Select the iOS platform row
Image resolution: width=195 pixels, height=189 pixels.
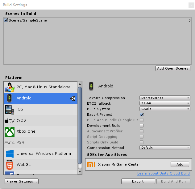coord(40,109)
